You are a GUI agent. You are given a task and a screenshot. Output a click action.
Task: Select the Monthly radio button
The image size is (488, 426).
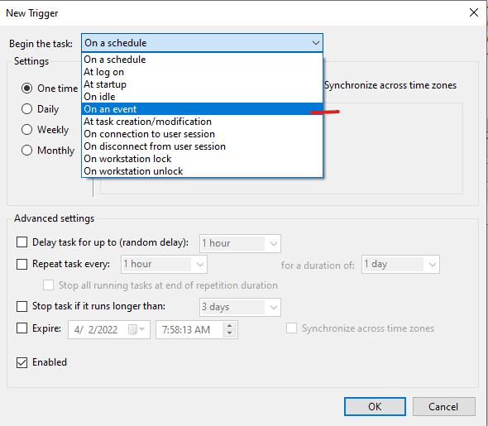[x=26, y=151]
